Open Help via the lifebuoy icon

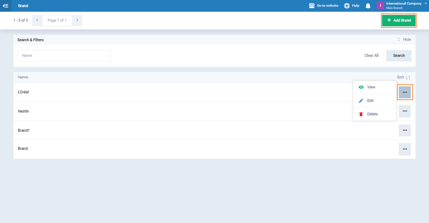(346, 6)
